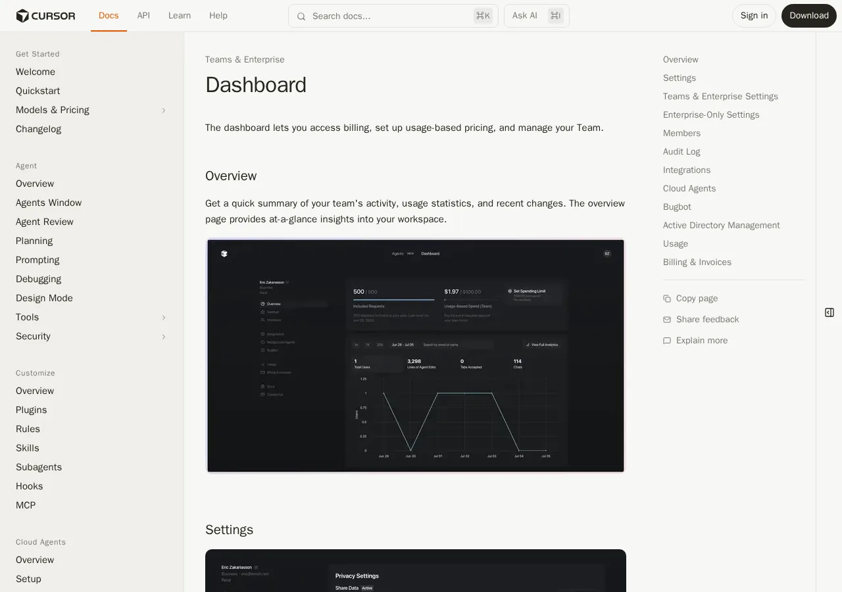This screenshot has width=842, height=592.
Task: Jump to Bugbot section
Action: tap(677, 207)
